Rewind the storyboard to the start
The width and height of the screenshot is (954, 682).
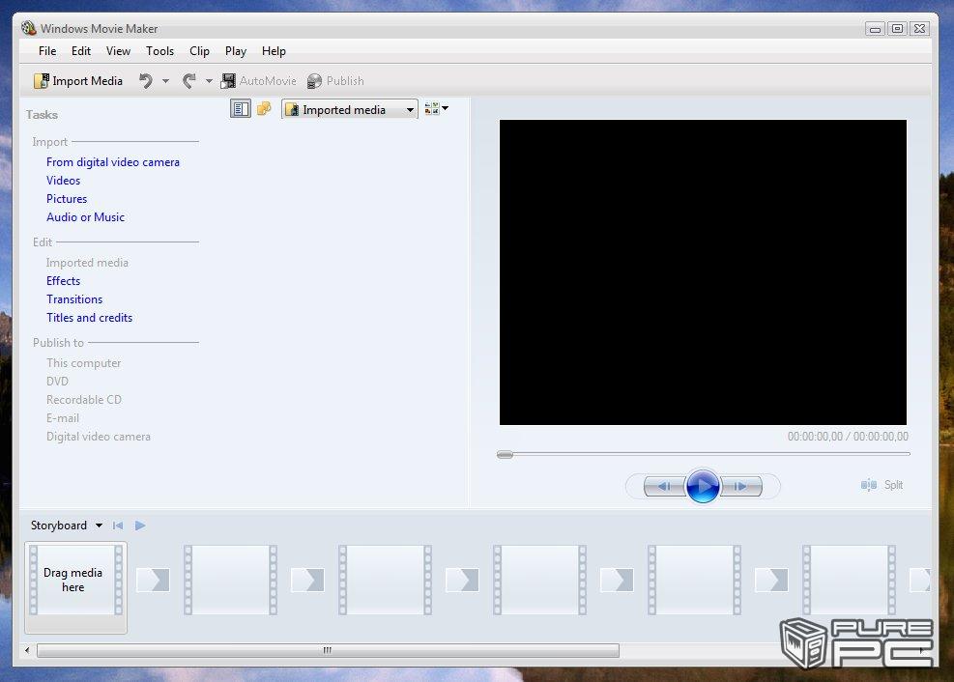click(x=118, y=526)
